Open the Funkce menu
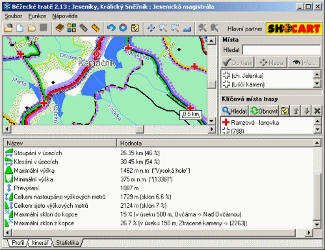The image size is (325, 250). click(37, 16)
